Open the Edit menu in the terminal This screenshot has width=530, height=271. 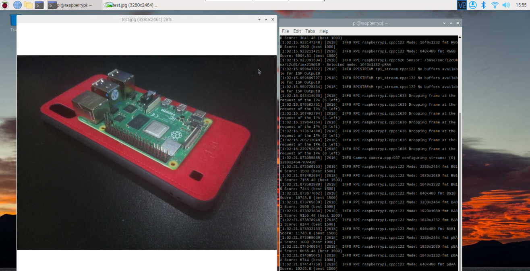point(297,31)
